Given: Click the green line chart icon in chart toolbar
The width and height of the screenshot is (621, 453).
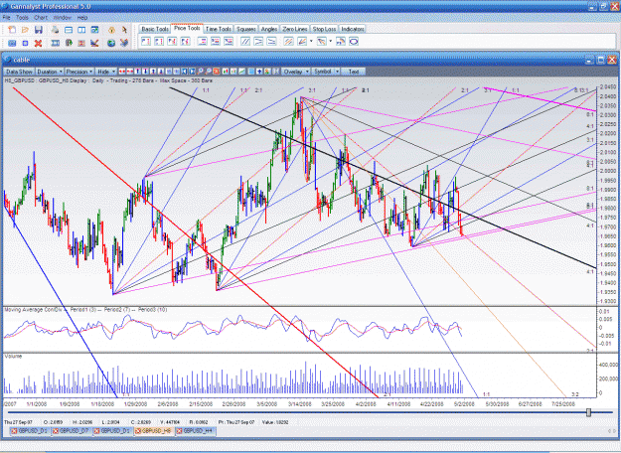Looking at the screenshot, I should 241,72.
